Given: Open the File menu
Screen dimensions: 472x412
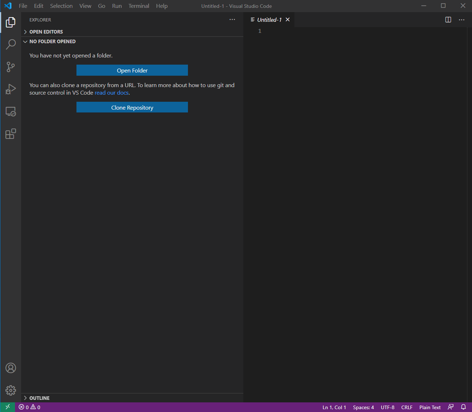Looking at the screenshot, I should [23, 6].
